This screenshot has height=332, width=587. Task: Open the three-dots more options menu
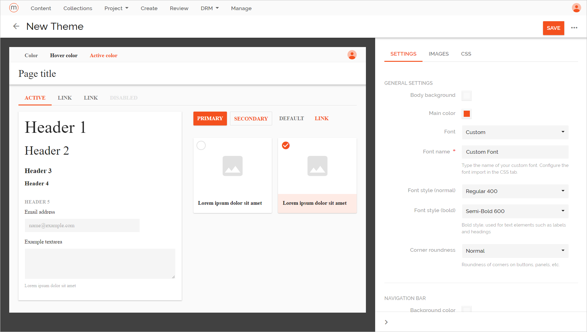pyautogui.click(x=574, y=28)
